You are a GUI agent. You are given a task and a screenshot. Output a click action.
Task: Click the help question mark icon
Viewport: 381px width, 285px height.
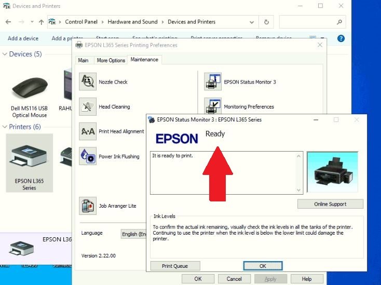coord(341,38)
